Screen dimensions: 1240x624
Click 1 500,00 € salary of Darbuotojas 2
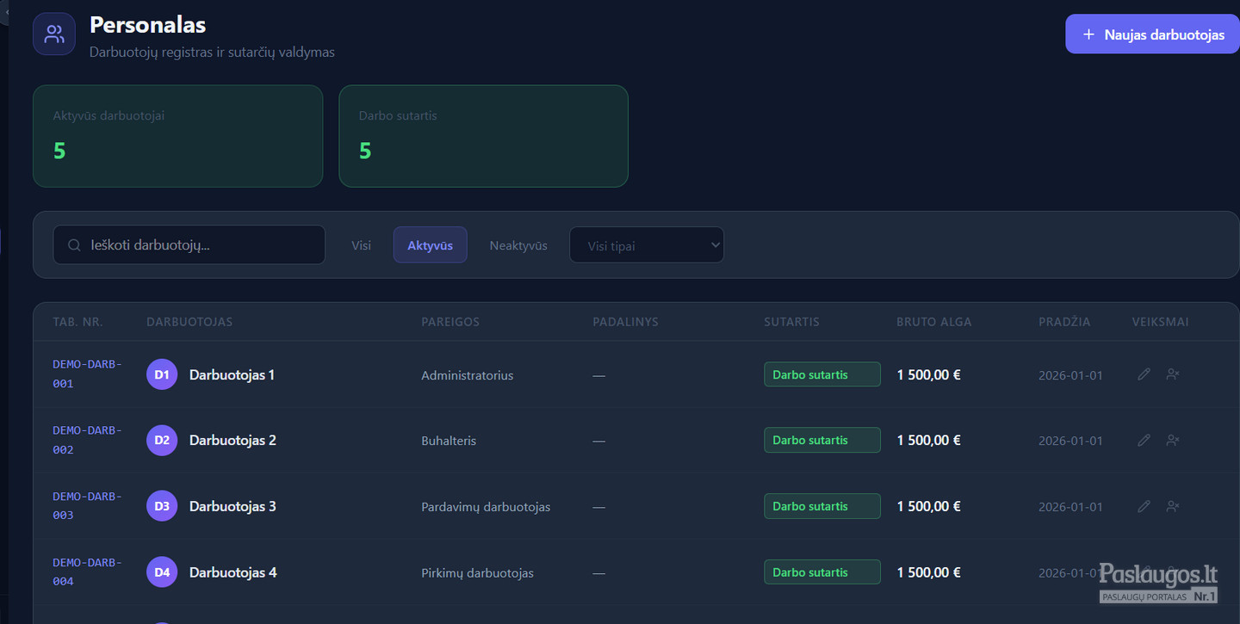pos(928,440)
